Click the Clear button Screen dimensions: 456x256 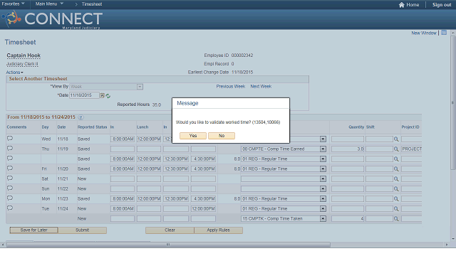(170, 230)
